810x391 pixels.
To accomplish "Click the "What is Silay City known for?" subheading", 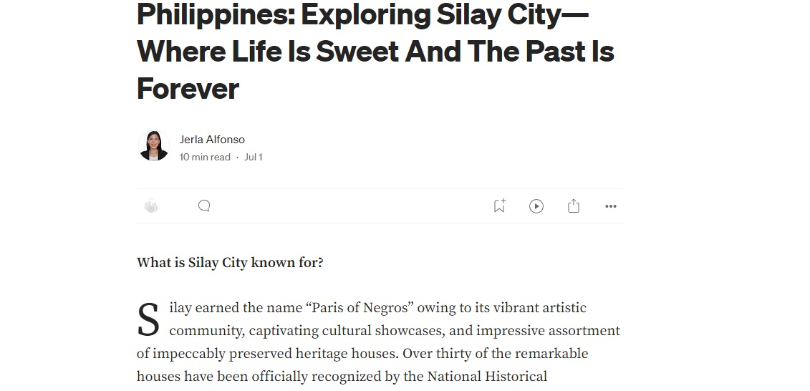I will [x=230, y=263].
